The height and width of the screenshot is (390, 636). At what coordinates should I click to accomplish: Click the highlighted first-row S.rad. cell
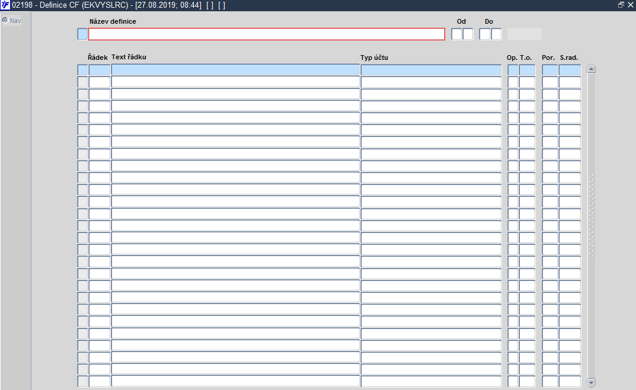tap(570, 70)
